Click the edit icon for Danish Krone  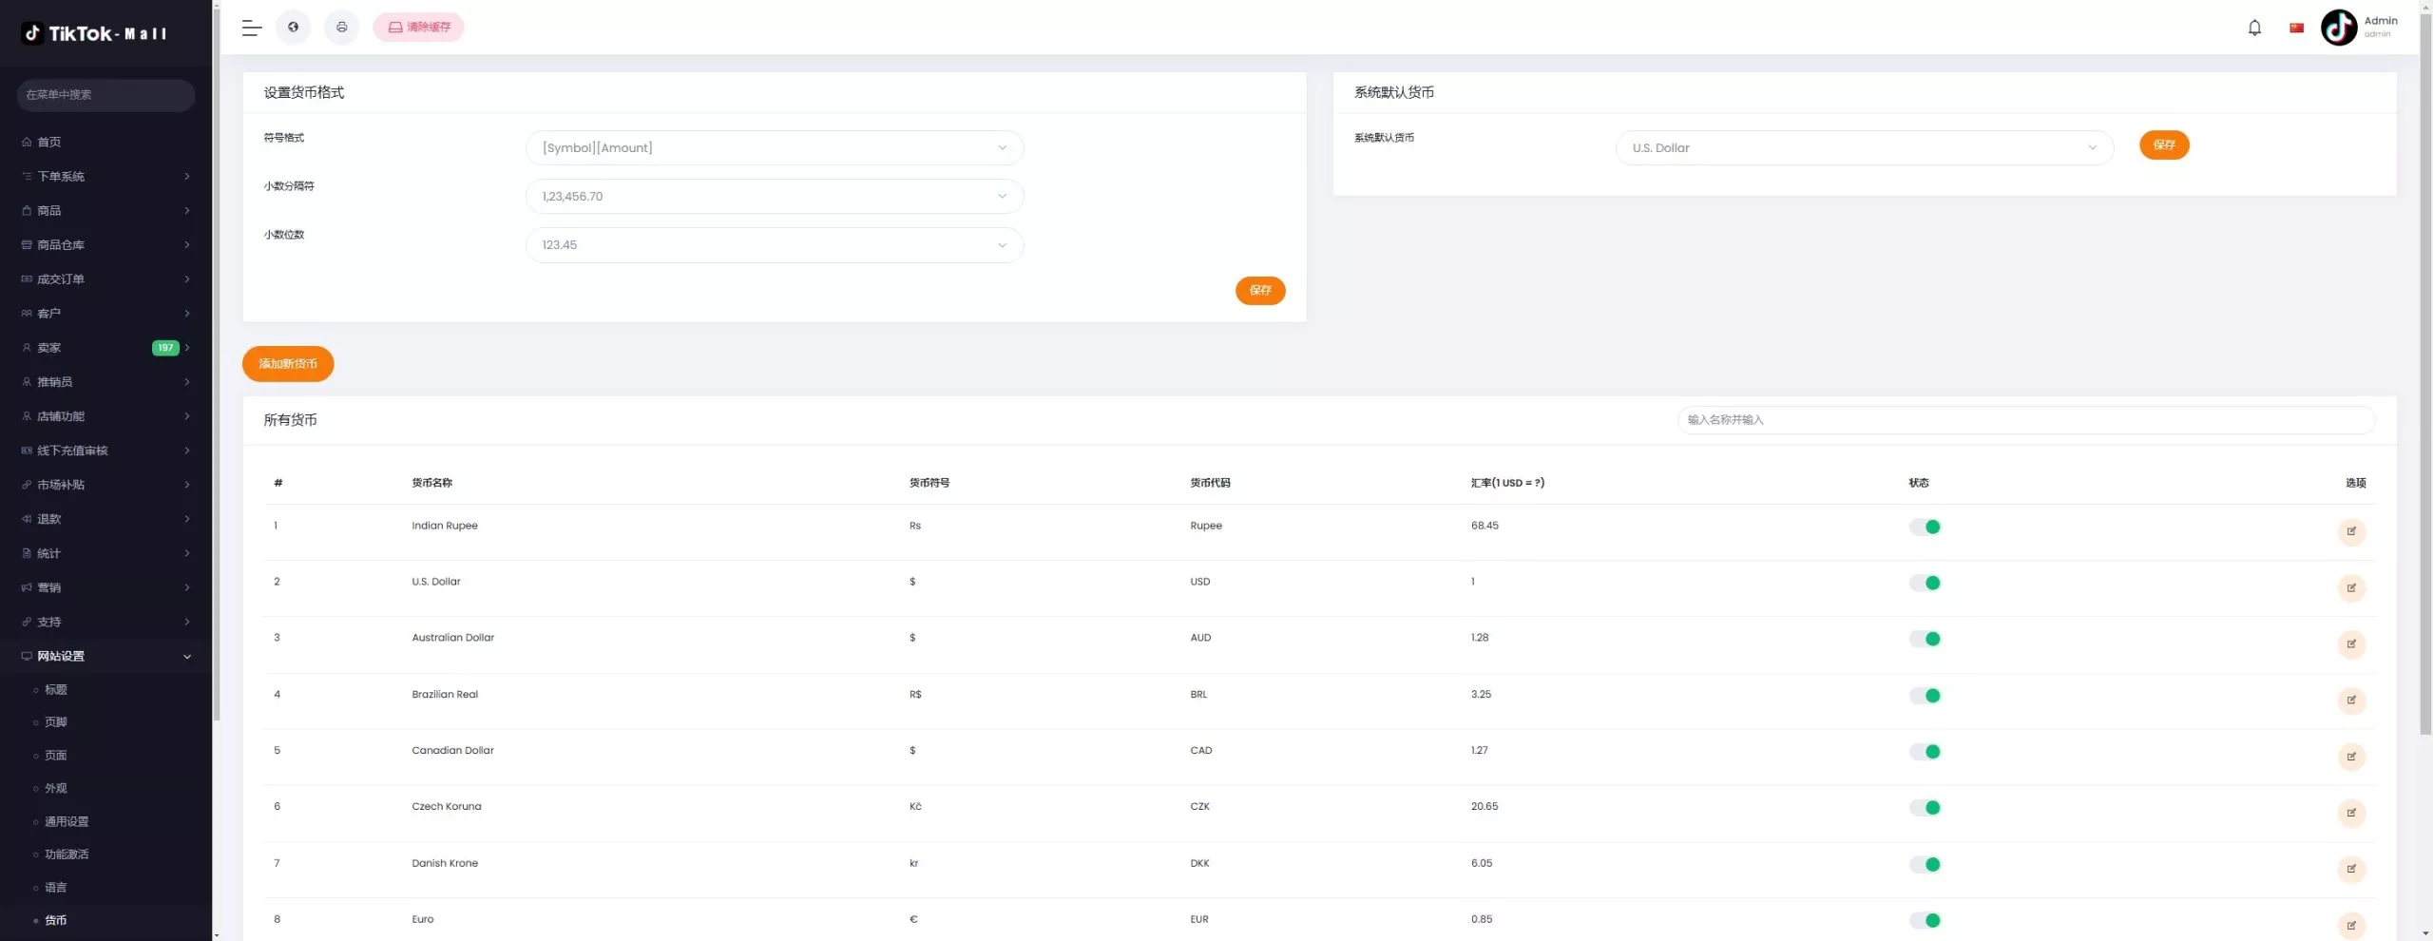point(2350,869)
